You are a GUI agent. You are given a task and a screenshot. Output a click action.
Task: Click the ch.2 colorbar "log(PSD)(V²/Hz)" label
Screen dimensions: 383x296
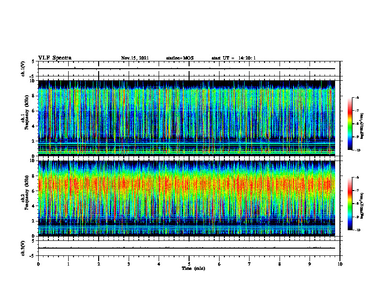click(362, 206)
